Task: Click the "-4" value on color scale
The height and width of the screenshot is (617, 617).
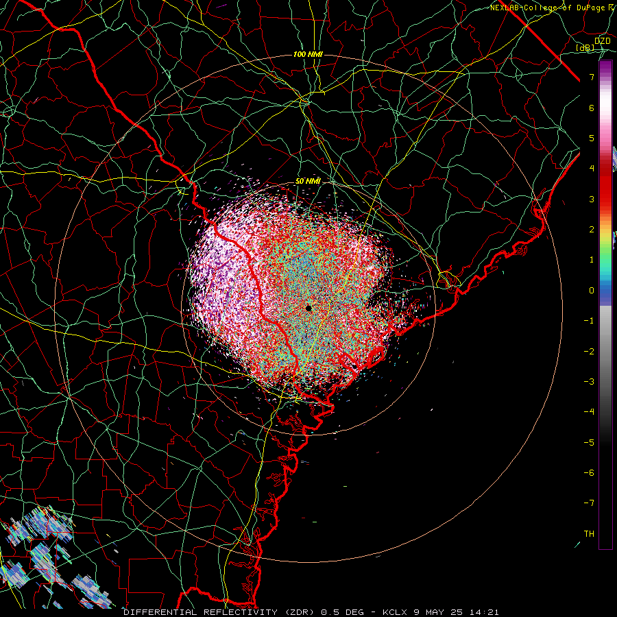Action: (x=589, y=412)
